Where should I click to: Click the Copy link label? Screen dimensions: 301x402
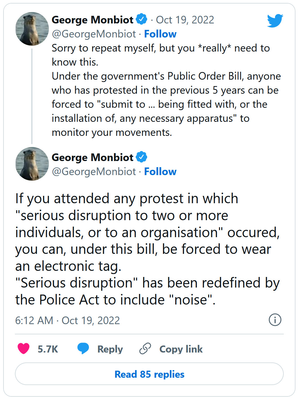(x=181, y=349)
